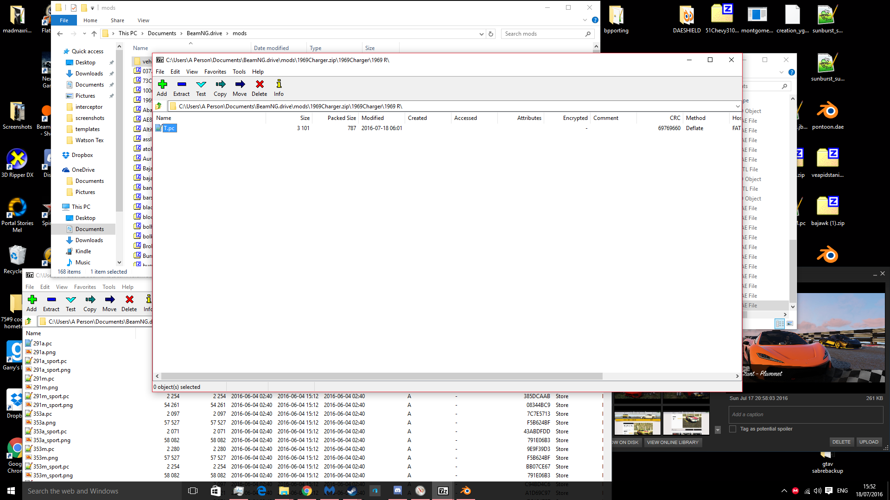Image resolution: width=890 pixels, height=500 pixels.
Task: Click VIEW ONLINE LIBRARY button
Action: coord(673,443)
